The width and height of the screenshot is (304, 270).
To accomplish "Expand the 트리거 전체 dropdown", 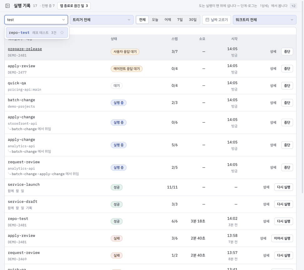I will tap(102, 20).
